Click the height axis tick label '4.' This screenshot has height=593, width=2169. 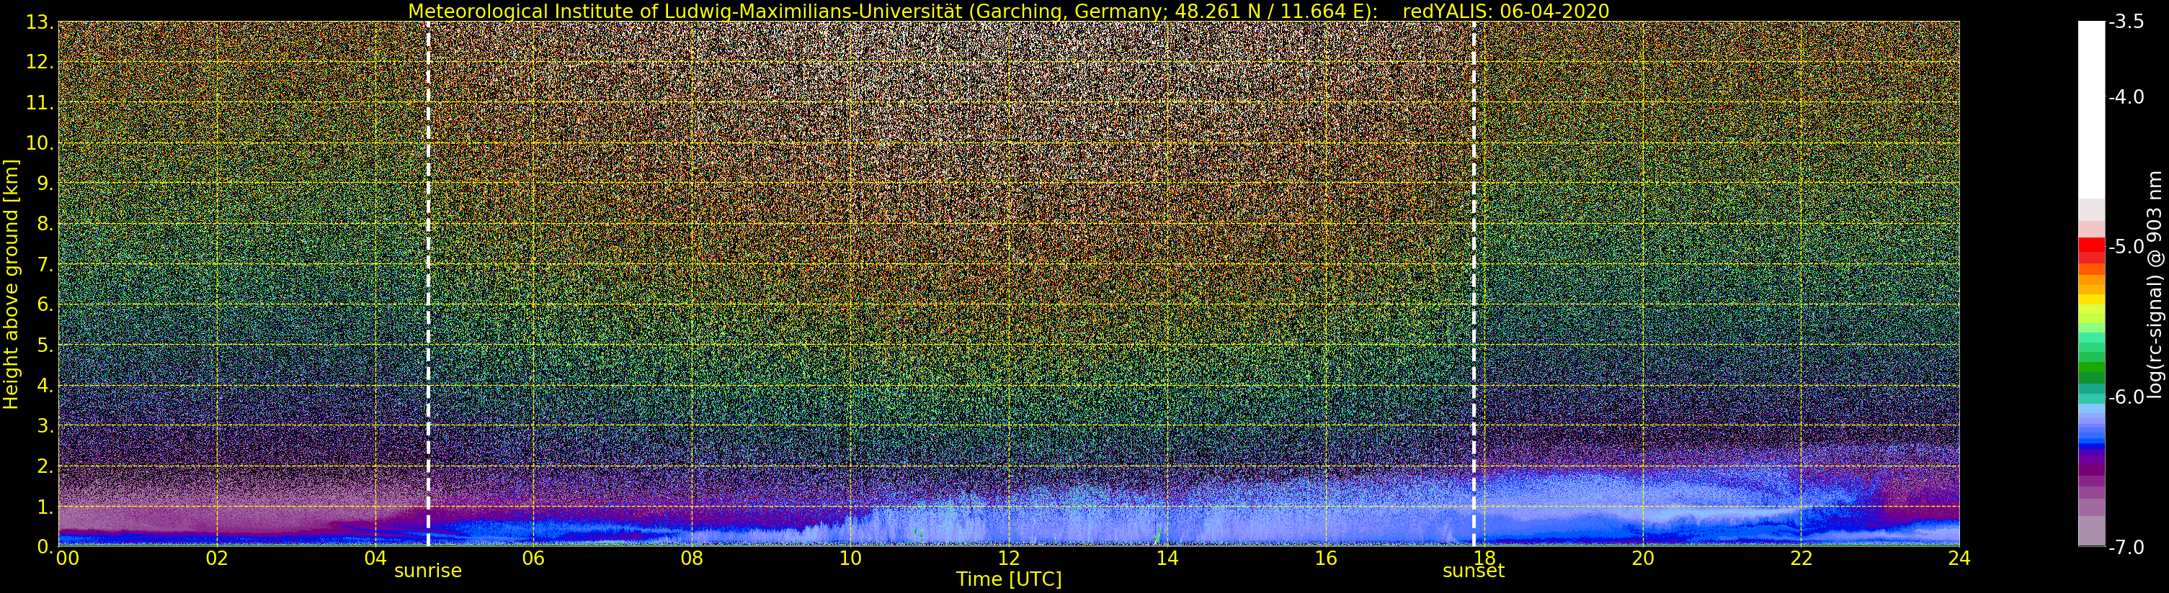click(45, 385)
